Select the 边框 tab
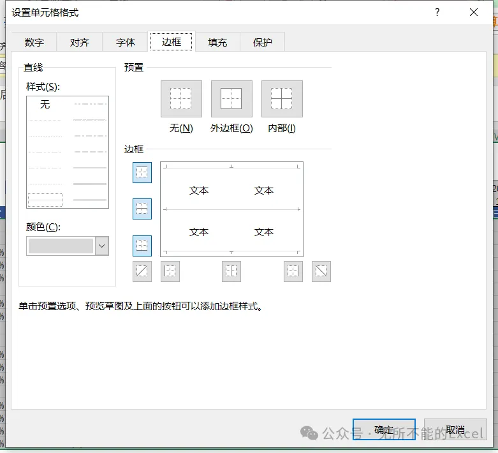The height and width of the screenshot is (453, 498). (x=172, y=41)
